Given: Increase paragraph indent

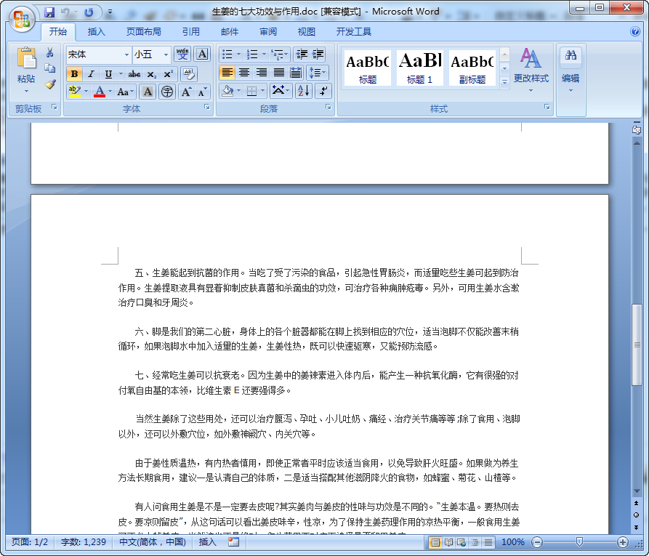Looking at the screenshot, I should click(x=318, y=55).
